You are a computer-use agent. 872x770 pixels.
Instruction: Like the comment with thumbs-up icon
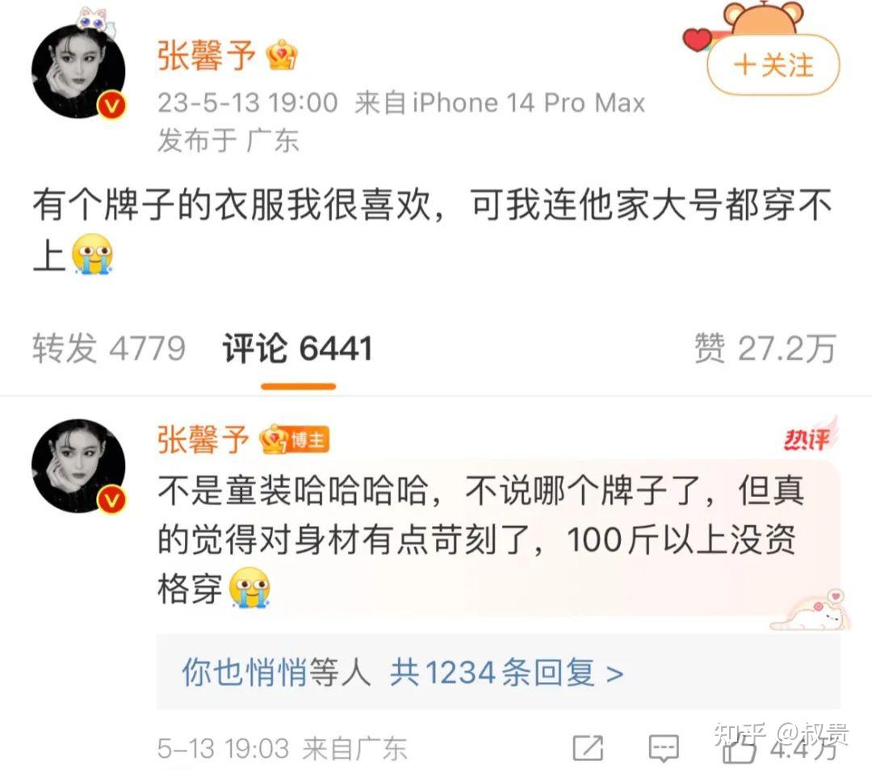pos(739,748)
